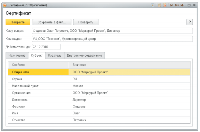Click the 1C application logo icon
This screenshot has width=200, height=132.
coord(5,5)
